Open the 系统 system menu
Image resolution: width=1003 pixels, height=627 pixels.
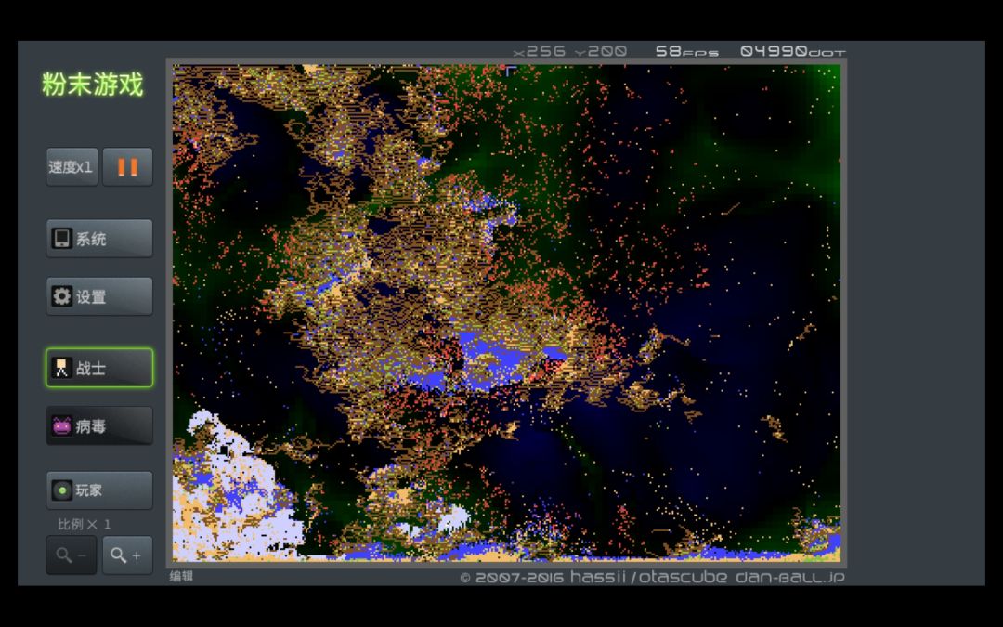pos(99,239)
